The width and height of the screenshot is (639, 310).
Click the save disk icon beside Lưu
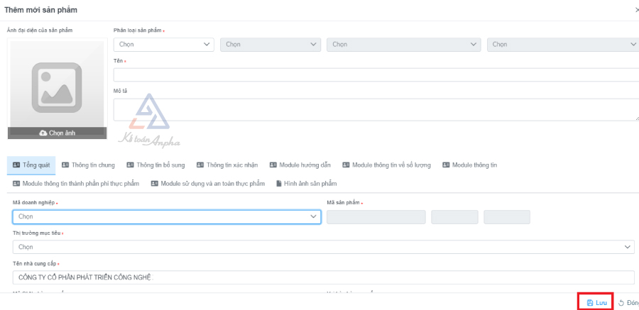tap(590, 303)
